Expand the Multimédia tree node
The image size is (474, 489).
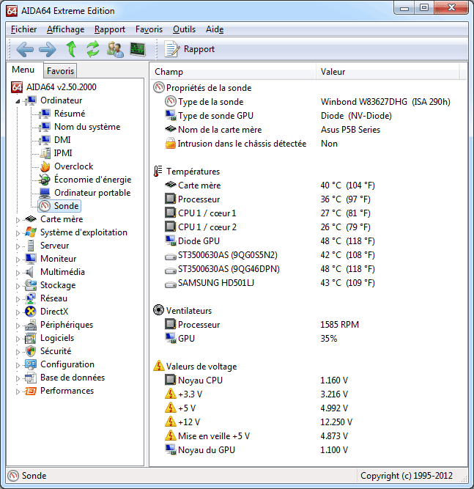click(x=18, y=273)
